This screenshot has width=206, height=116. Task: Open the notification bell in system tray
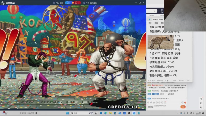click(x=203, y=113)
